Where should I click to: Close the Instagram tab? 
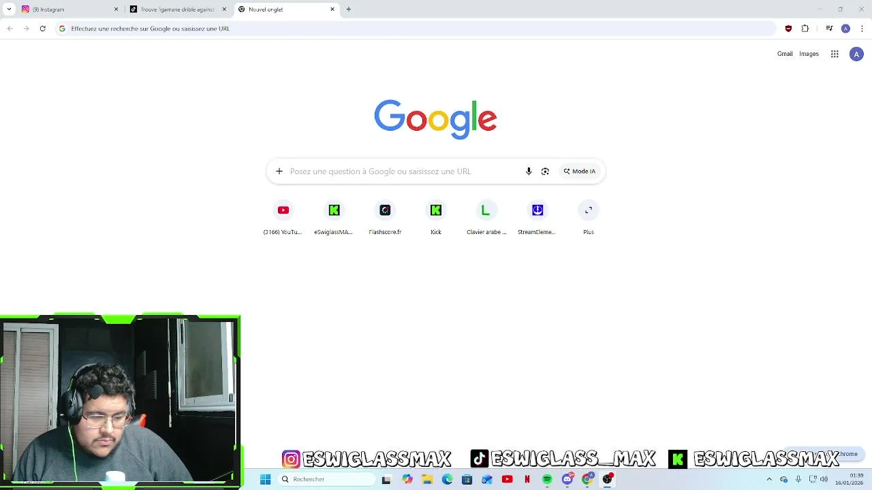[116, 10]
